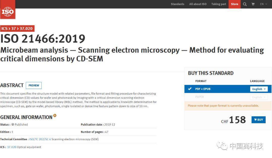
Task: Click the 37.020 breadcrumb link
Action: tap(26, 28)
